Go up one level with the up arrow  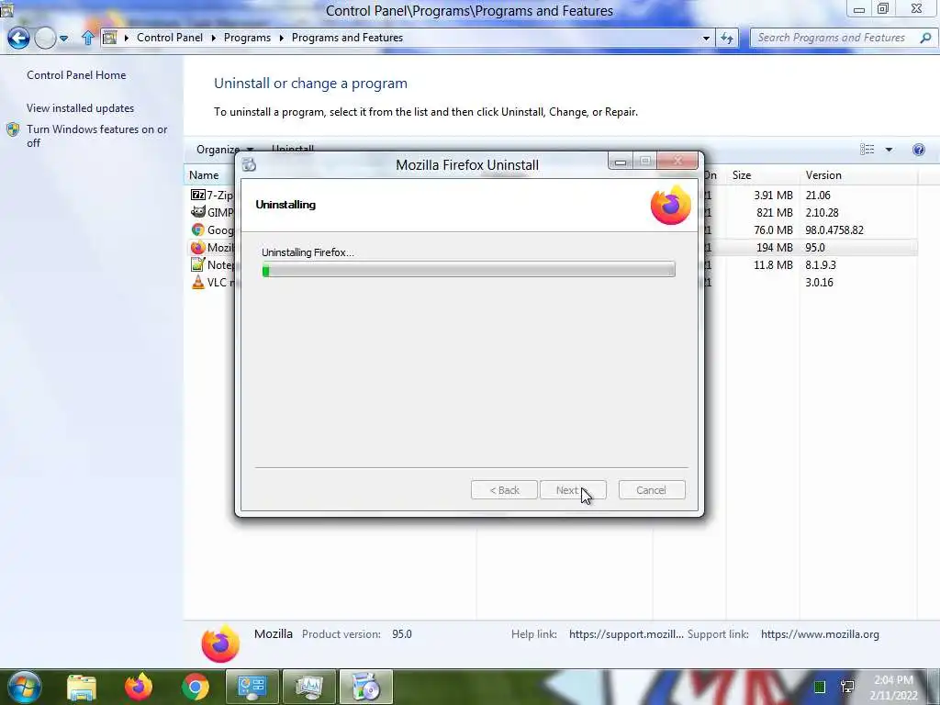pyautogui.click(x=87, y=38)
